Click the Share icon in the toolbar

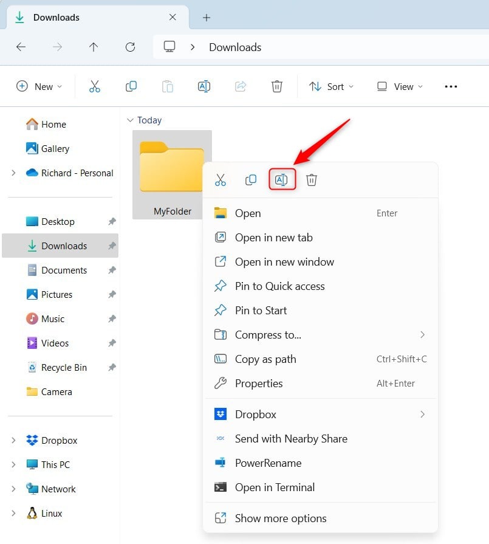pyautogui.click(x=241, y=86)
